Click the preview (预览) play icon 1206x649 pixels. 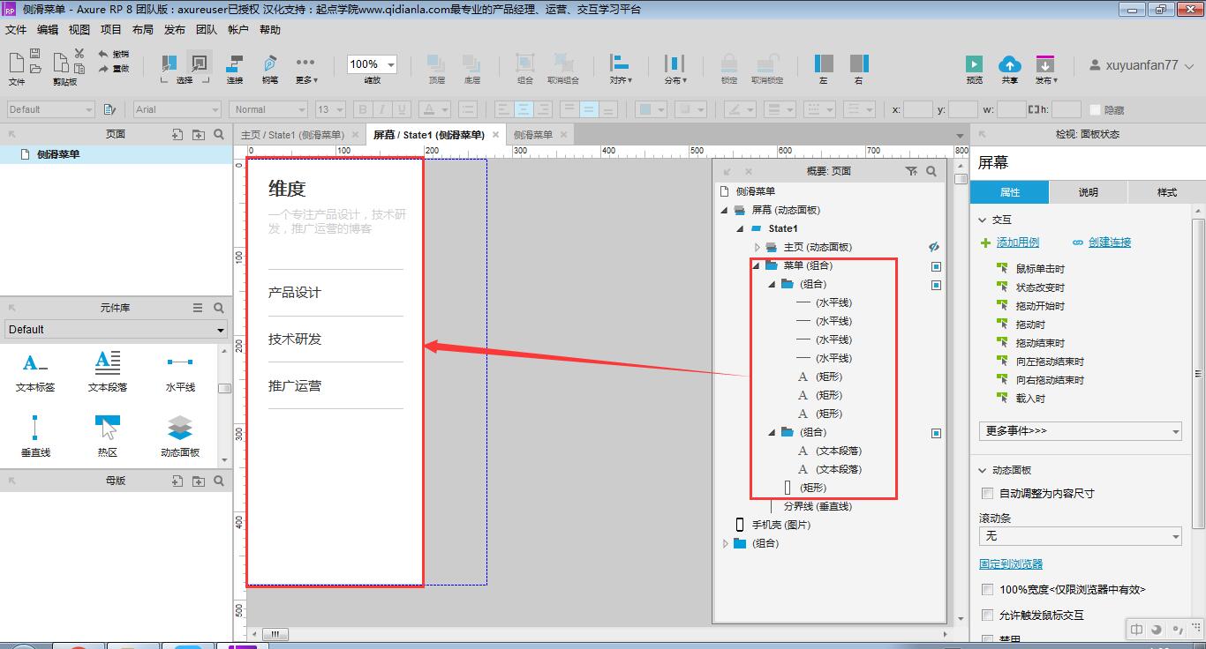point(974,63)
